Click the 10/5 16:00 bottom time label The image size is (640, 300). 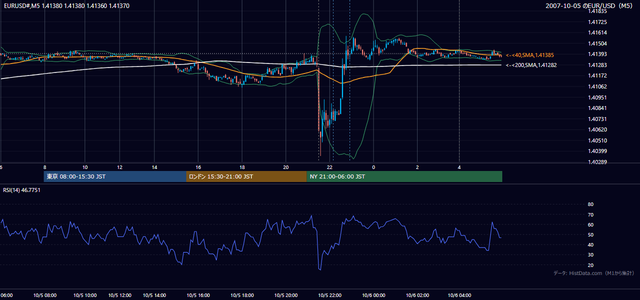click(198, 295)
